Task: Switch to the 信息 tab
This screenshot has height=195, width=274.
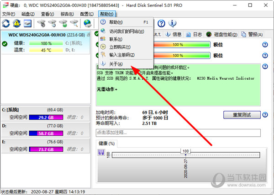Action: pos(174,35)
